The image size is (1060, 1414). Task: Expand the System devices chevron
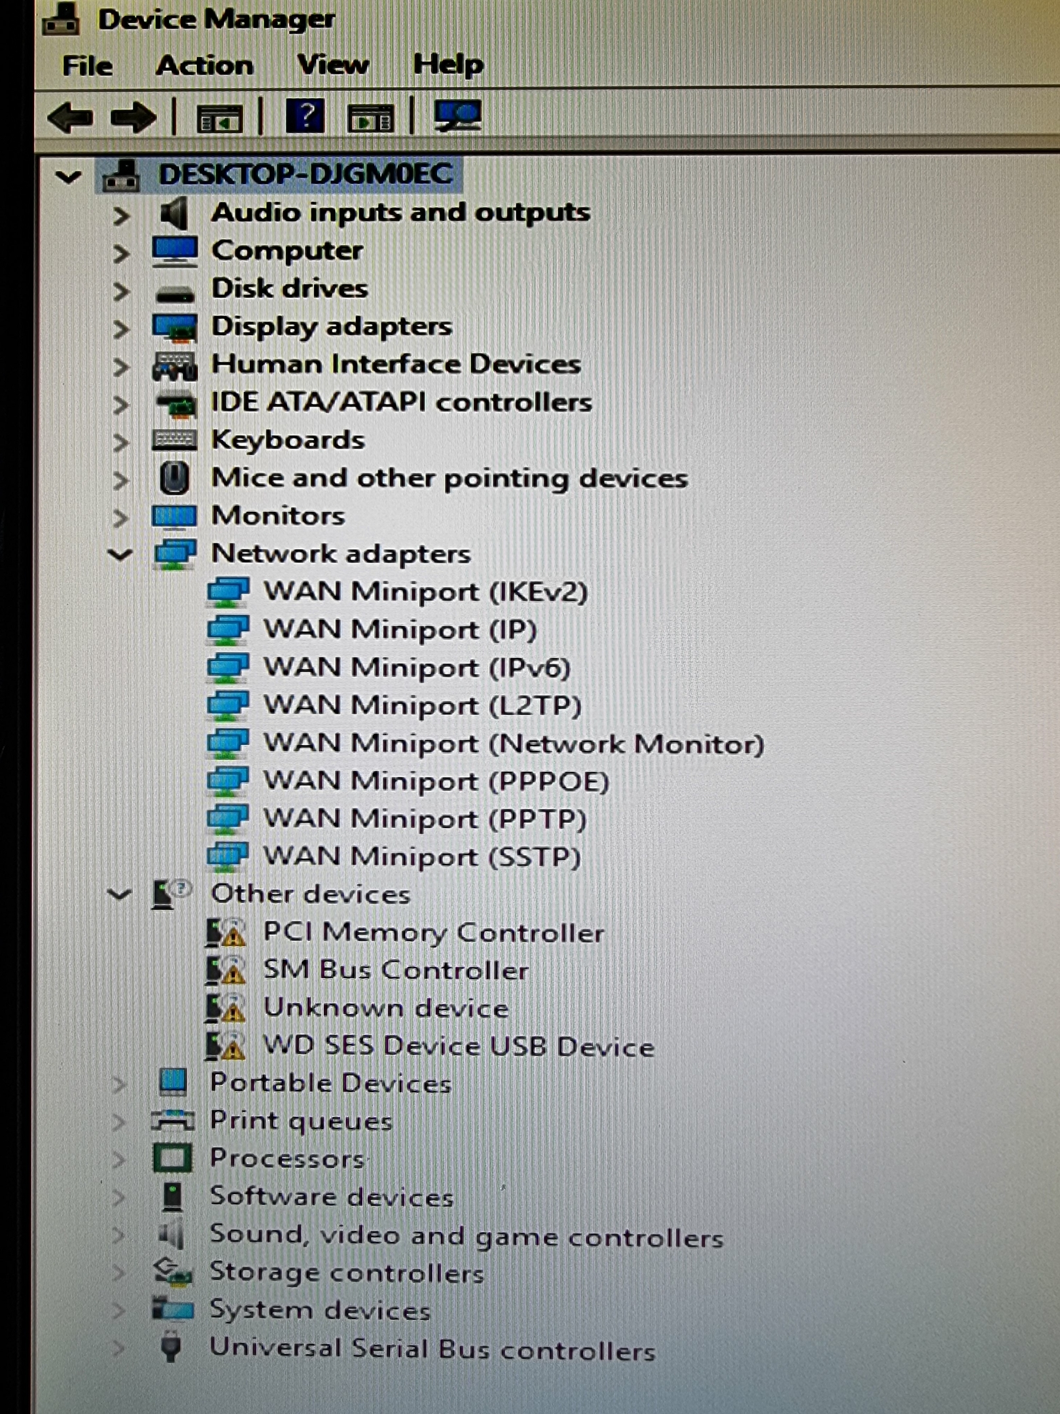(118, 1311)
